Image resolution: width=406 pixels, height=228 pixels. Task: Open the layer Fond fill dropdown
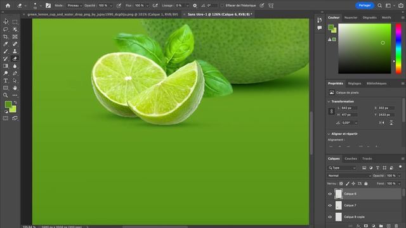[x=399, y=184]
